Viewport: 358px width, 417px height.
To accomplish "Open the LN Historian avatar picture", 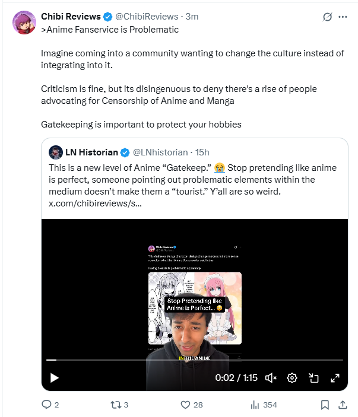I will pyautogui.click(x=56, y=152).
